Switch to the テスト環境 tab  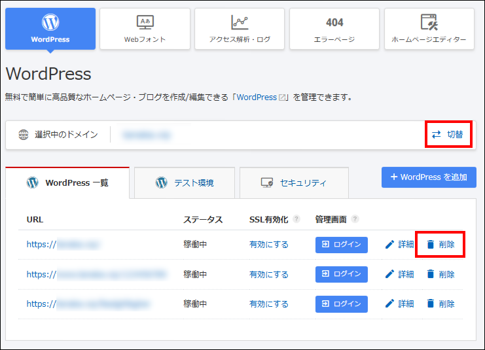[185, 183]
